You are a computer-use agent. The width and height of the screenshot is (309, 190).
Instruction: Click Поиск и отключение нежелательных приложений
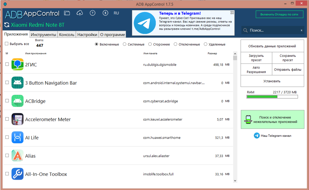tap(272, 119)
